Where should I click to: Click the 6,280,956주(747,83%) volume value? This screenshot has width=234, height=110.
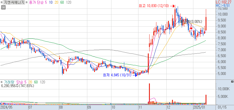point(17,86)
